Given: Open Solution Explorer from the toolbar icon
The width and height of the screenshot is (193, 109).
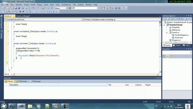Looking at the screenshot, I should [101, 8].
